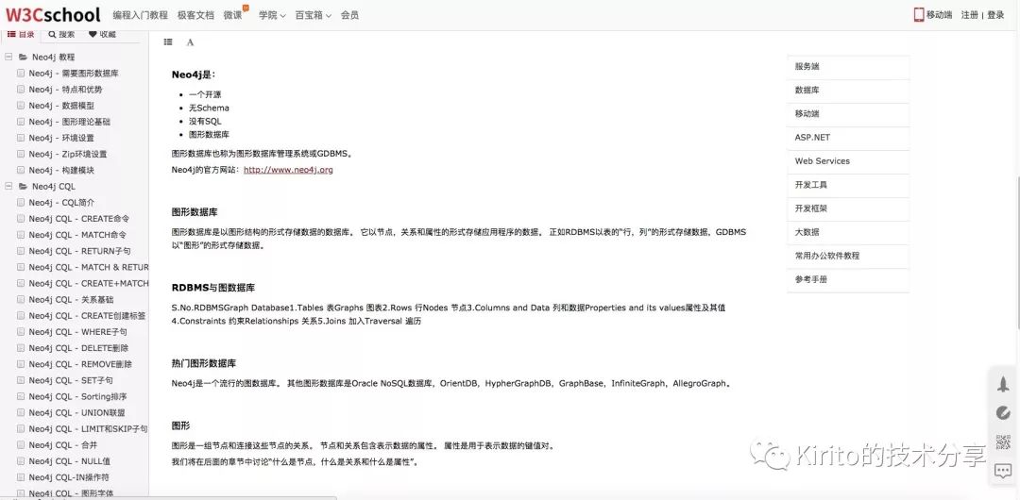Click page icon beside Neo4j CQL - SET子句
This screenshot has height=500, width=1020.
point(22,380)
